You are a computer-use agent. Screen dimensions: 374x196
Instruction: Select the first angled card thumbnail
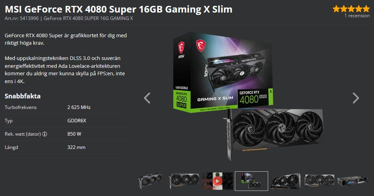151,181
